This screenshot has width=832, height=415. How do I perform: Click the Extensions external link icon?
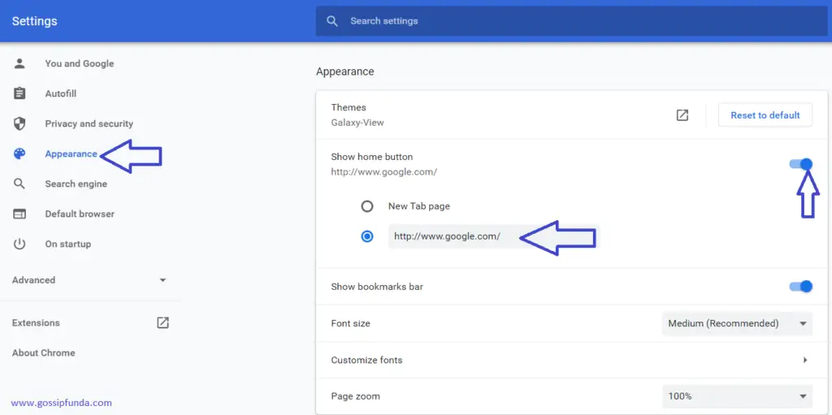tap(162, 322)
